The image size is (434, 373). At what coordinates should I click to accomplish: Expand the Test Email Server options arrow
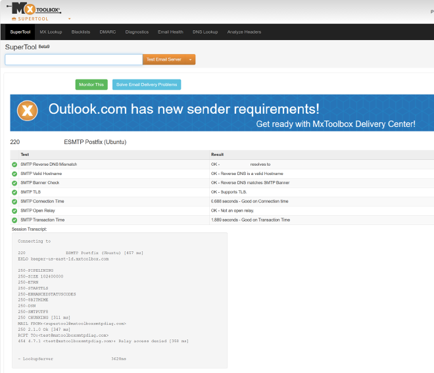click(x=190, y=60)
